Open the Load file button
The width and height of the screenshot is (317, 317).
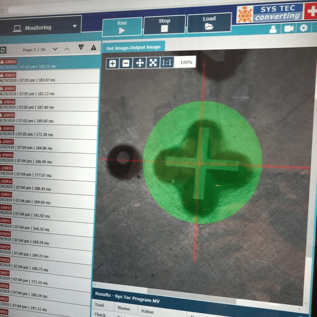209,23
